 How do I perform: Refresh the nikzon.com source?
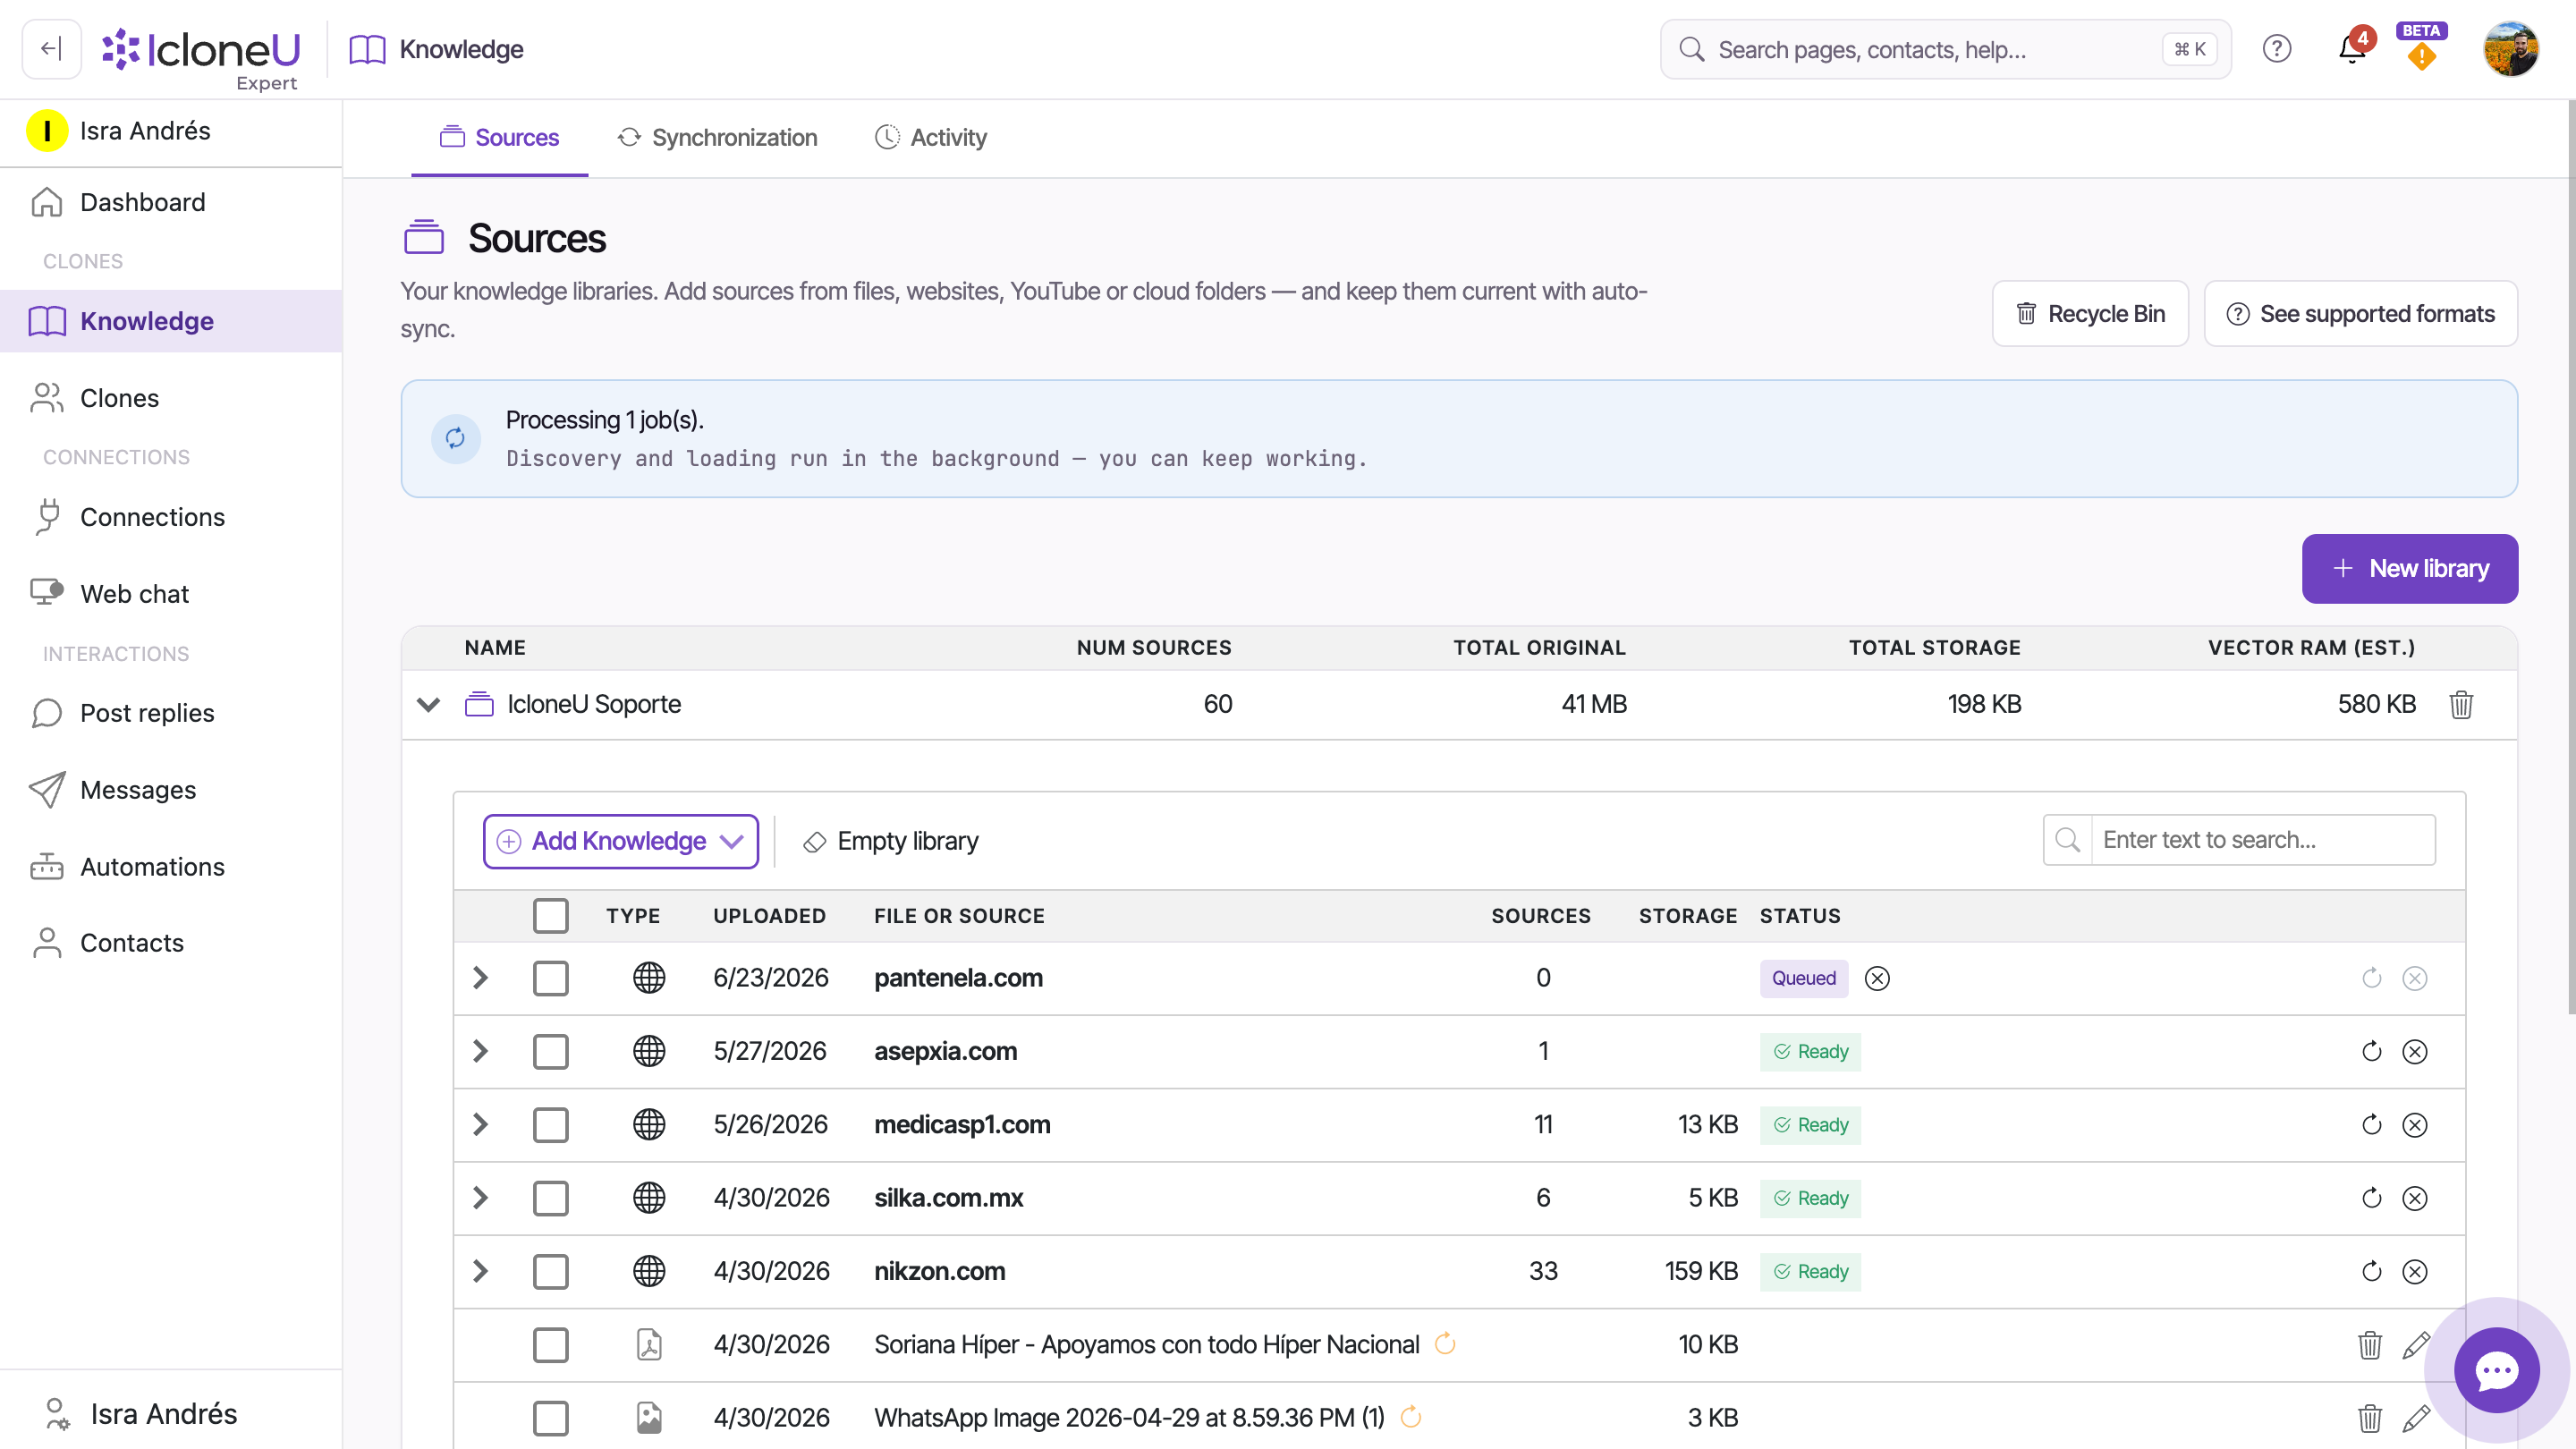(x=2371, y=1271)
